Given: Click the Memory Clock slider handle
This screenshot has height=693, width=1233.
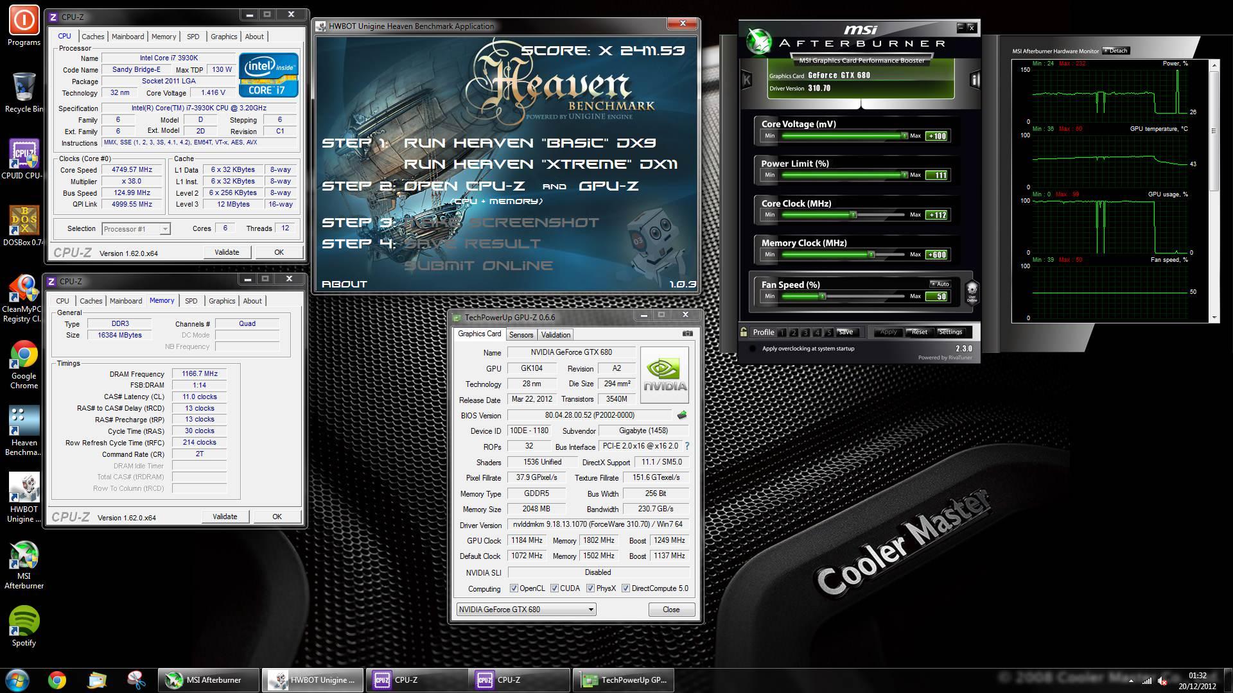Looking at the screenshot, I should (x=871, y=255).
